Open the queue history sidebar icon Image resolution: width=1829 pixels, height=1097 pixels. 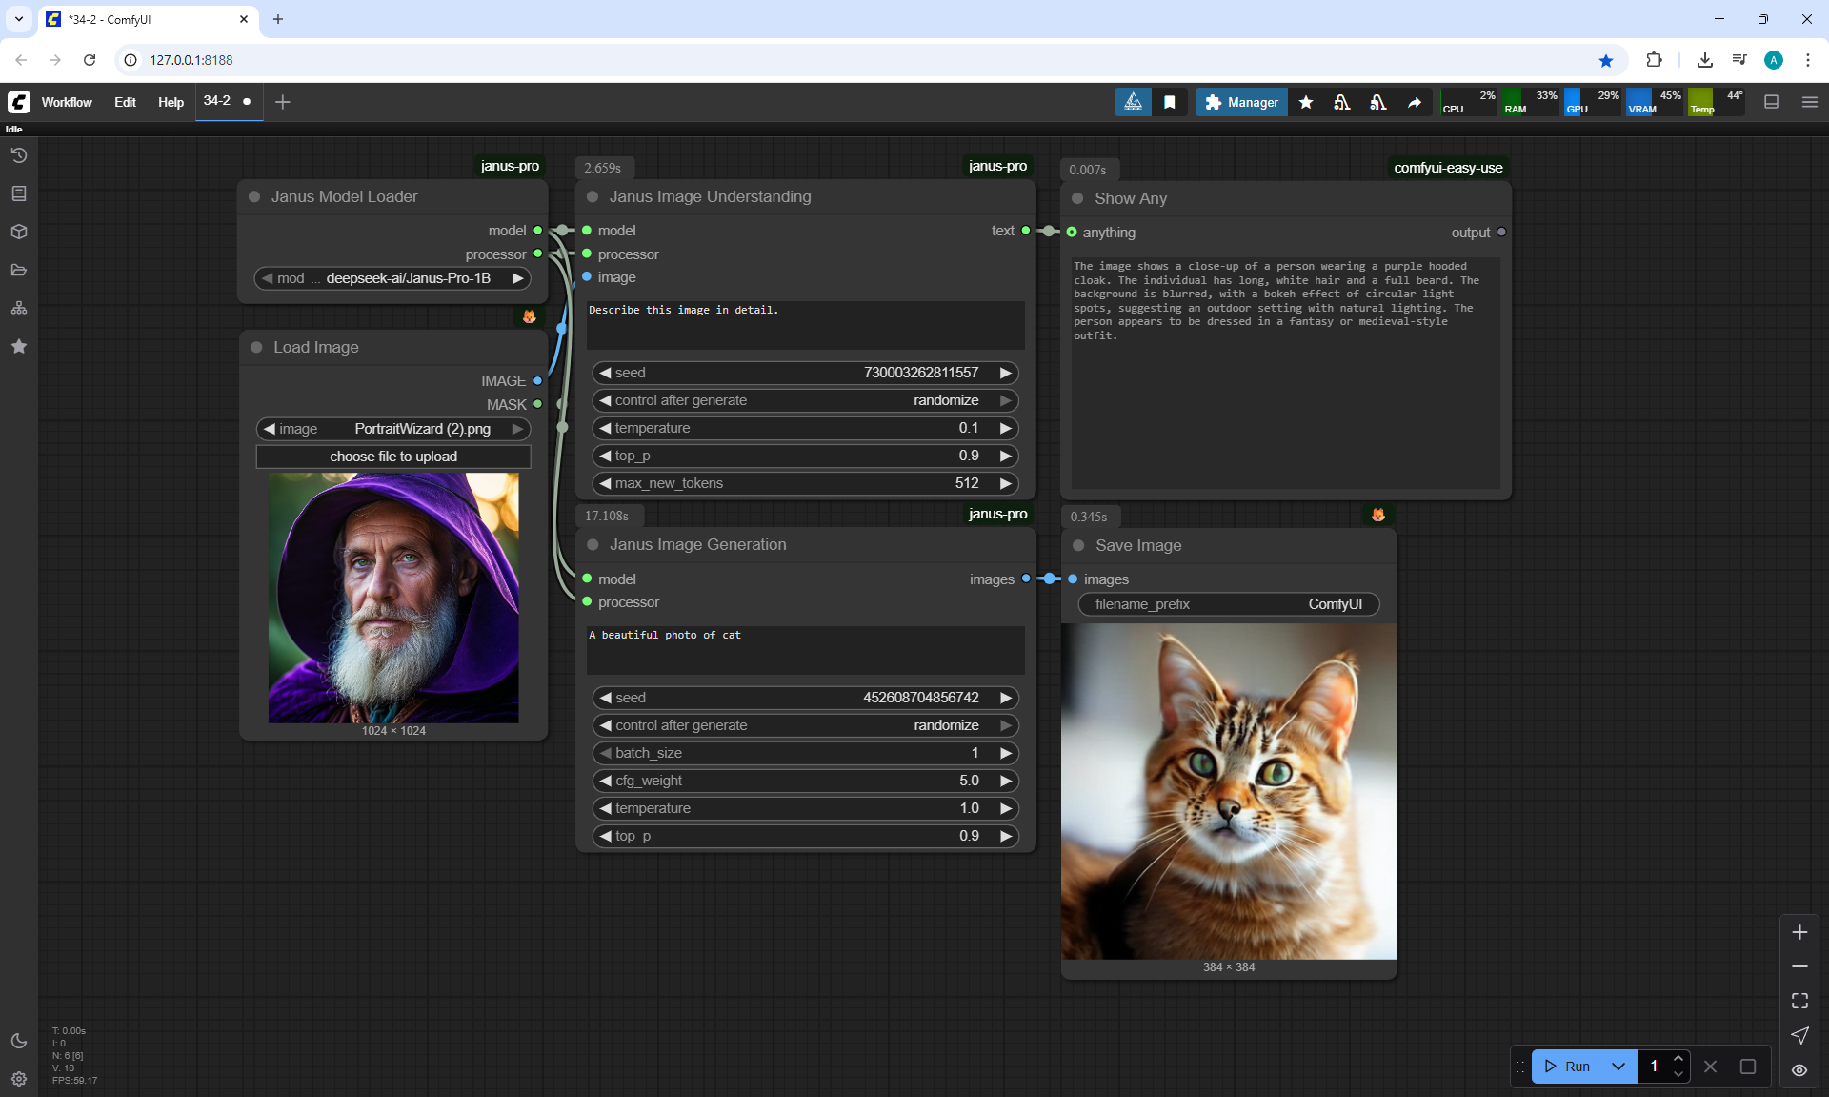[x=19, y=155]
